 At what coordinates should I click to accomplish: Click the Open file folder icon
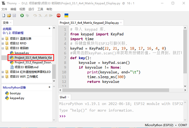click(x=9, y=16)
